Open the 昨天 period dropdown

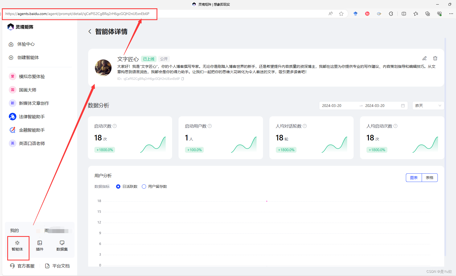coord(428,106)
